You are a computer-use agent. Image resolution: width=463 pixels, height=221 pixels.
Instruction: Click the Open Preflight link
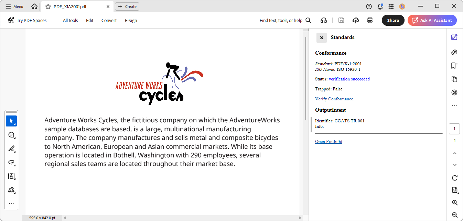tap(329, 141)
